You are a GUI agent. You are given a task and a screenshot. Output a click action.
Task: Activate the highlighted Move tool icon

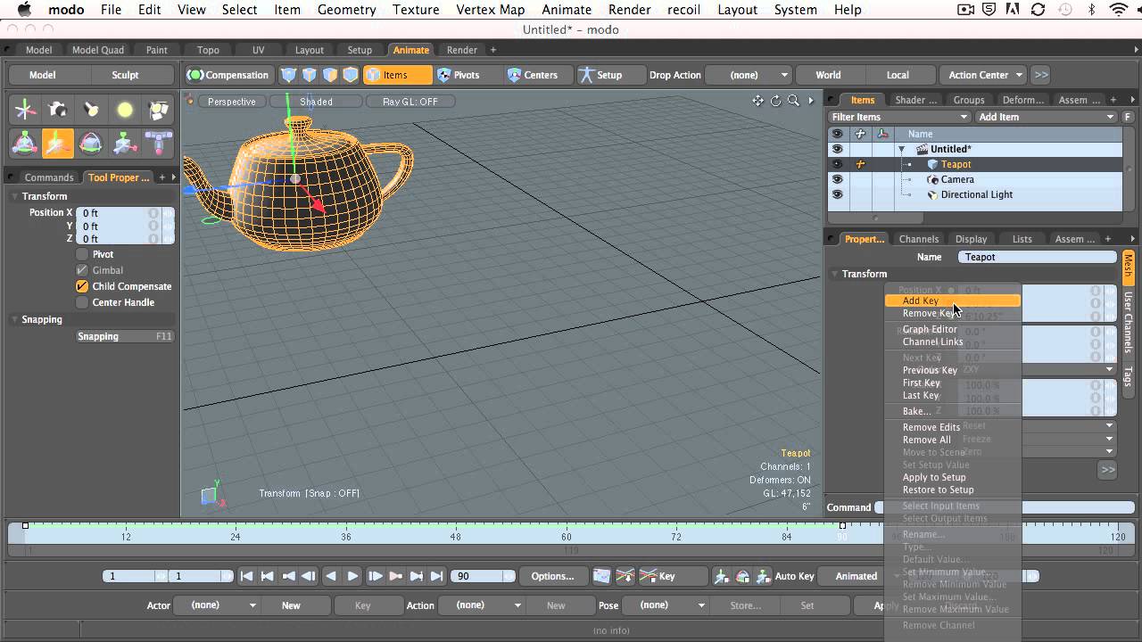58,143
